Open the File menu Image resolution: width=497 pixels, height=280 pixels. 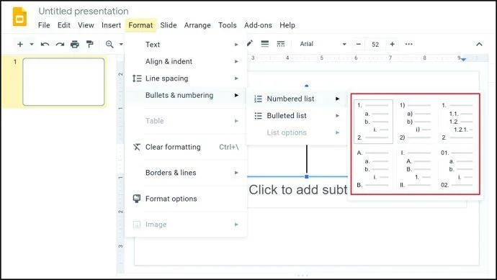pyautogui.click(x=44, y=25)
